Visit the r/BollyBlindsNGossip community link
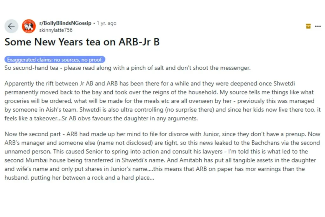The height and width of the screenshot is (217, 325). click(x=65, y=23)
